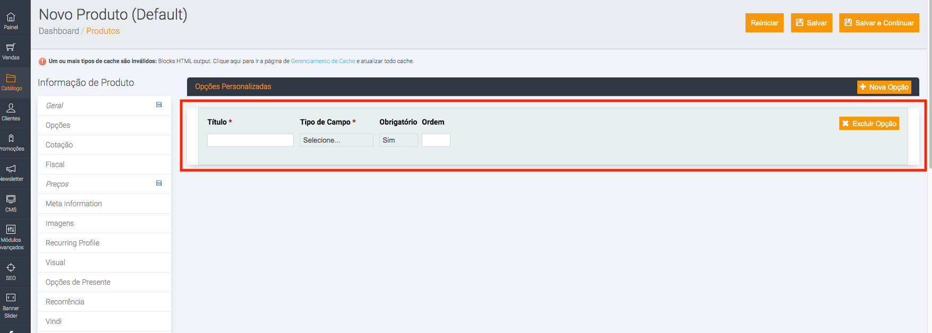Screen dimensions: 932x333
Task: Select the Recorrência tab
Action: click(104, 302)
